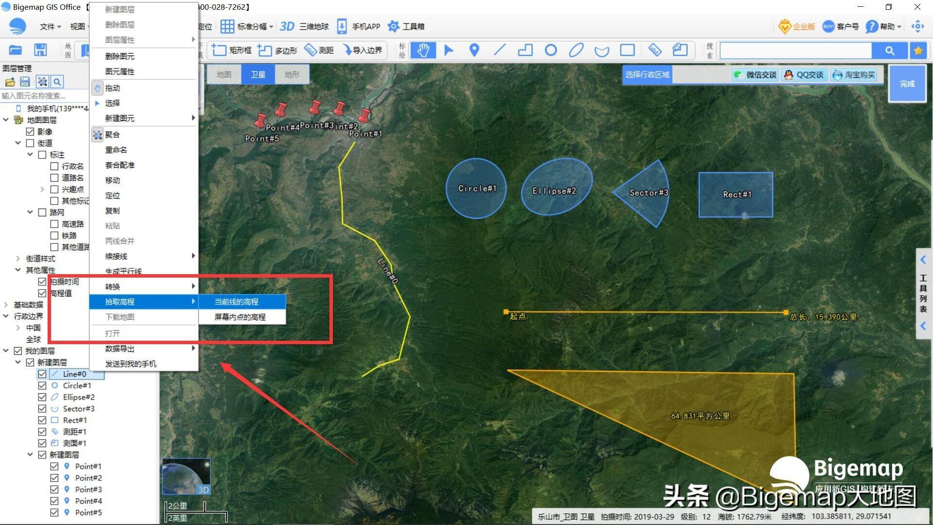The image size is (933, 525).
Task: Click the rectangle shape tool
Action: 627,50
